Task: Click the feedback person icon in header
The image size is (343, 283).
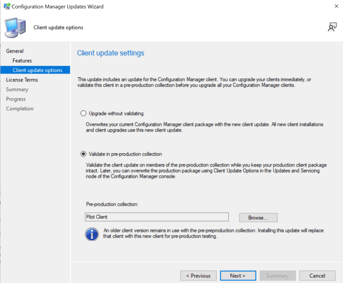Action: click(332, 27)
